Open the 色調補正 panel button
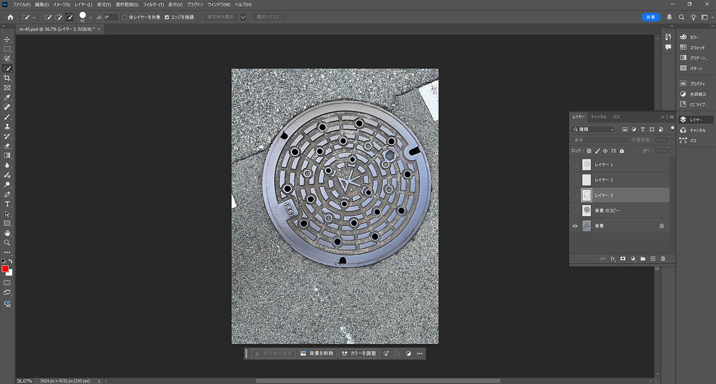This screenshot has width=716, height=384. [696, 94]
